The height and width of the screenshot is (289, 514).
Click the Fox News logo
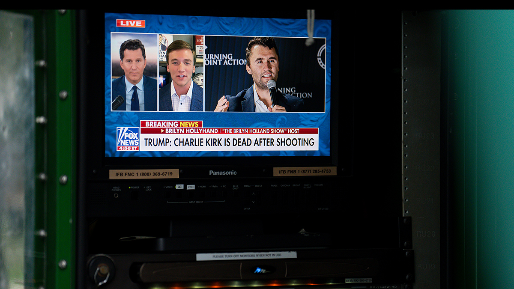pos(128,138)
